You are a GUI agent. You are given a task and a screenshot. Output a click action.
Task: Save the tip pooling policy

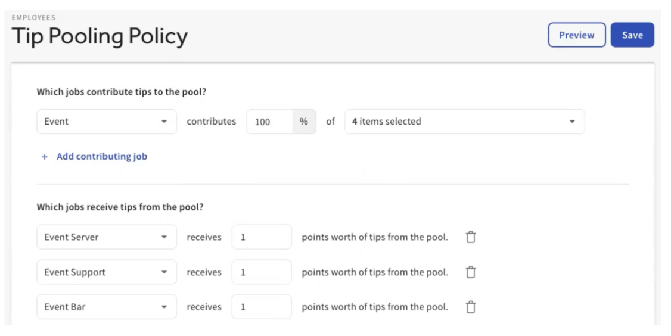coord(632,35)
